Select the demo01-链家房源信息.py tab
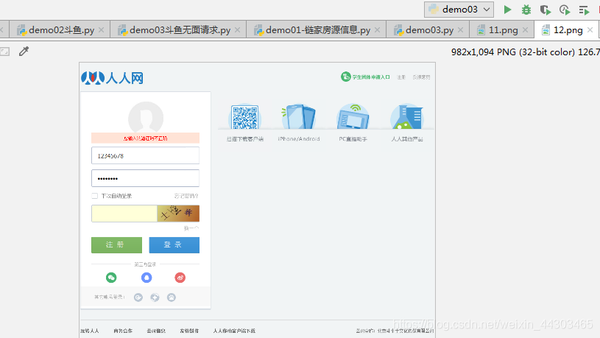This screenshot has height=338, width=600. tap(317, 30)
